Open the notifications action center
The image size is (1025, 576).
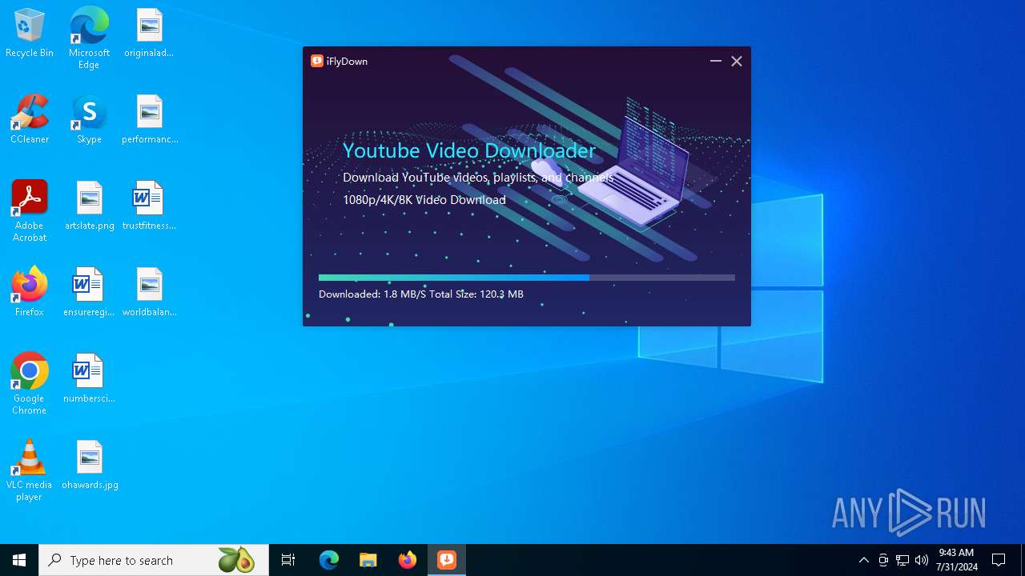(999, 560)
